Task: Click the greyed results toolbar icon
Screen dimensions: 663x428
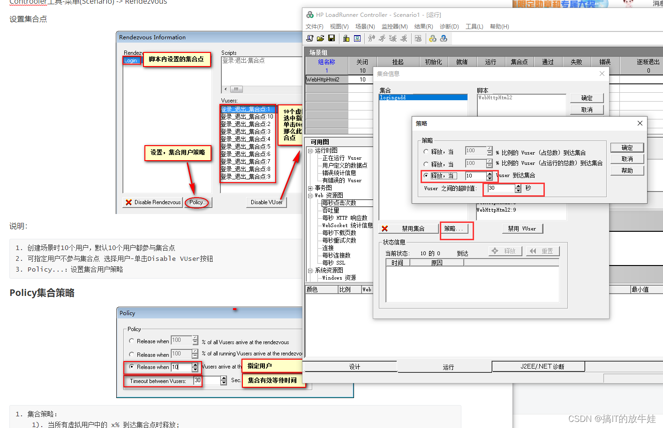Action: (x=418, y=38)
